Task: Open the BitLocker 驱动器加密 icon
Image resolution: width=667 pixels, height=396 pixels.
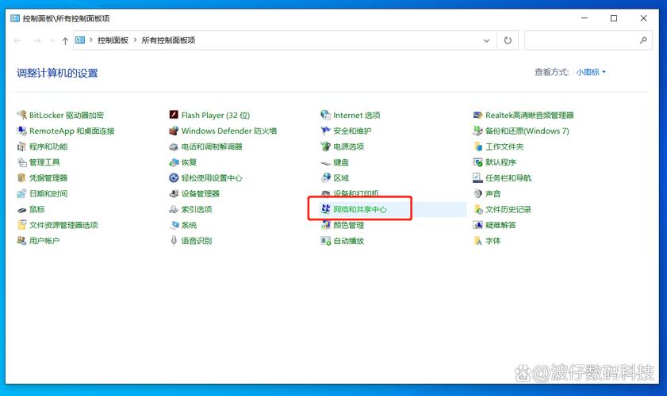Action: click(x=21, y=115)
